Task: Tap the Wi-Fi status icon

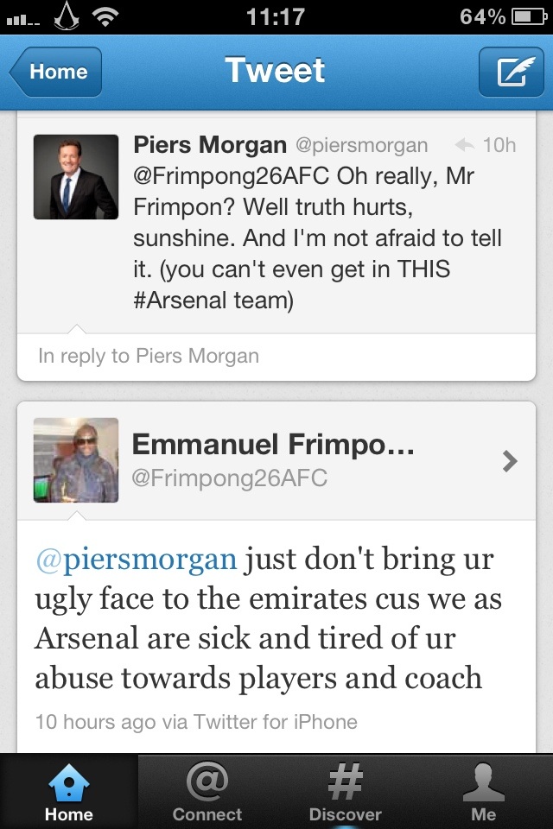Action: point(105,16)
